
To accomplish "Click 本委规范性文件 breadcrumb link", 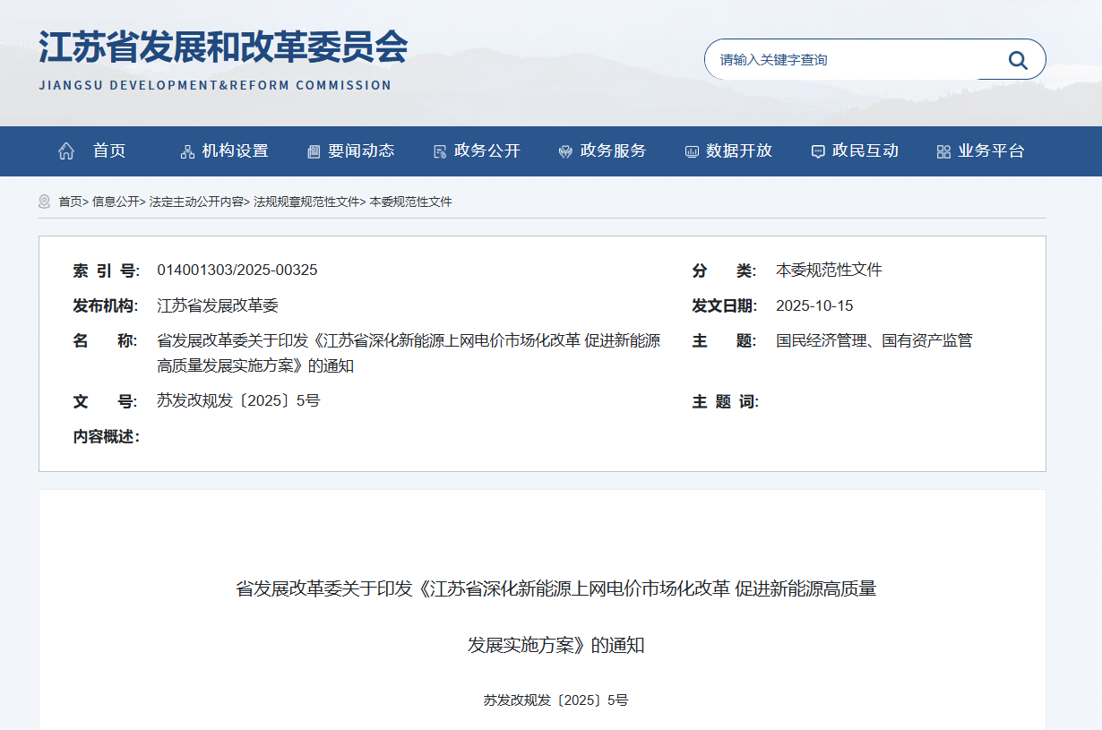I will (410, 202).
